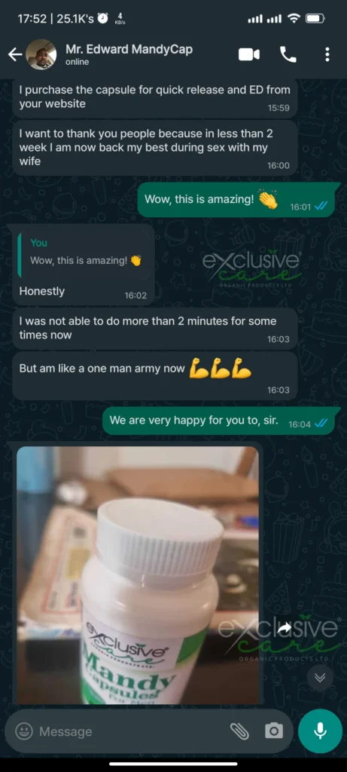Jump to latest messages with double-chevron button
The width and height of the screenshot is (347, 772).
click(x=320, y=678)
